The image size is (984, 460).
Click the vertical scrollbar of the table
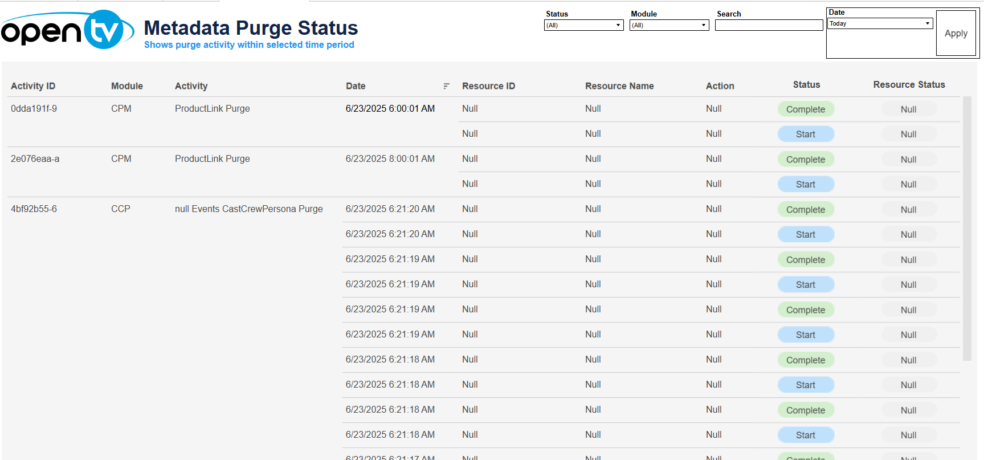click(966, 228)
